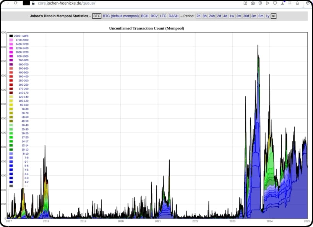Viewport: 313px width, 227px height.
Task: Select the BTC mempool tab
Action: [x=97, y=16]
